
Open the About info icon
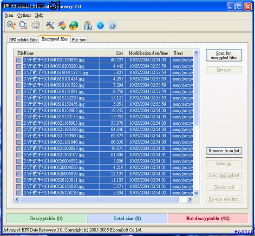click(112, 26)
